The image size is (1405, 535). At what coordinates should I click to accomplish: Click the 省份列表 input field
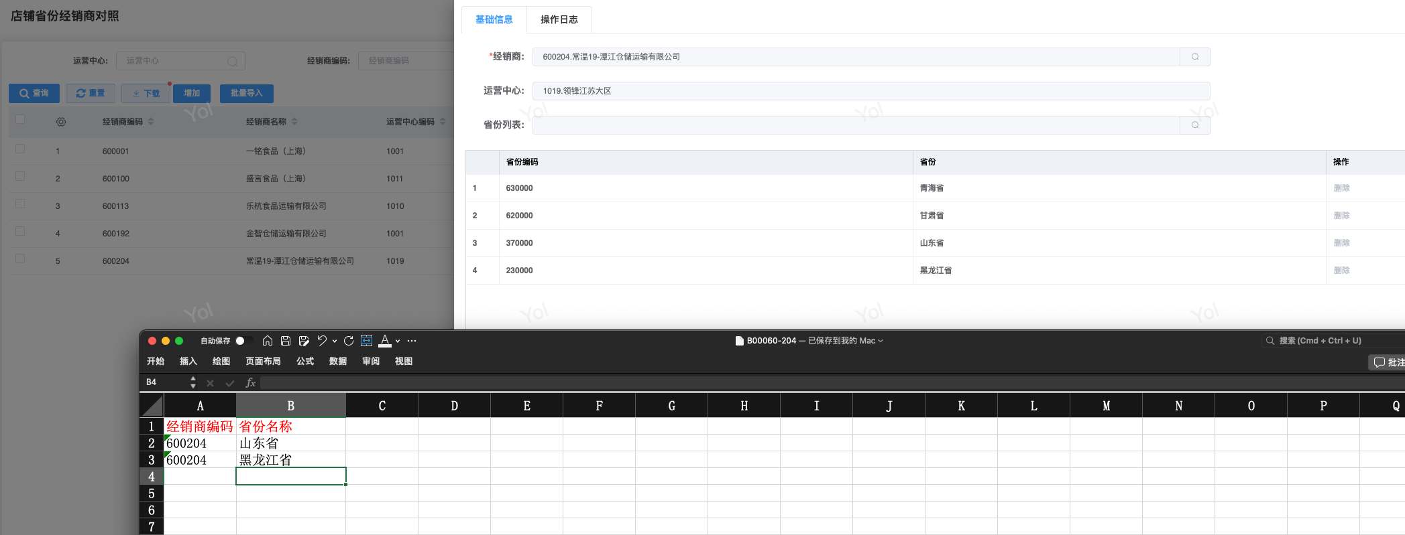click(855, 125)
